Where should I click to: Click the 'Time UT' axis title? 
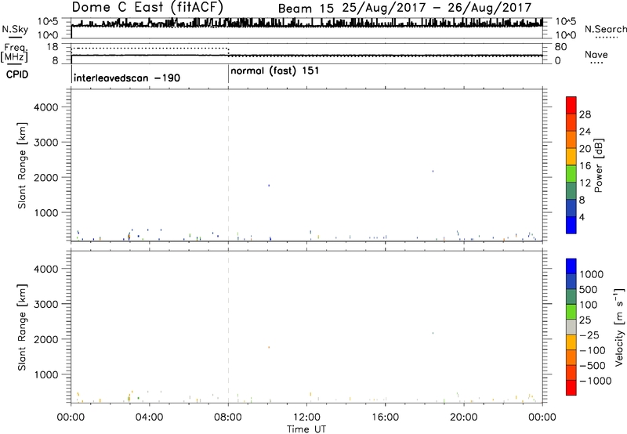click(306, 429)
